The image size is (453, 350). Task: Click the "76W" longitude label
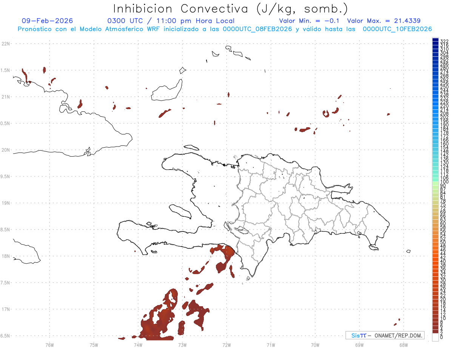click(49, 344)
